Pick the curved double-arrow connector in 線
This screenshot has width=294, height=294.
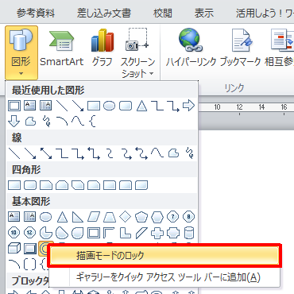coord(141,153)
